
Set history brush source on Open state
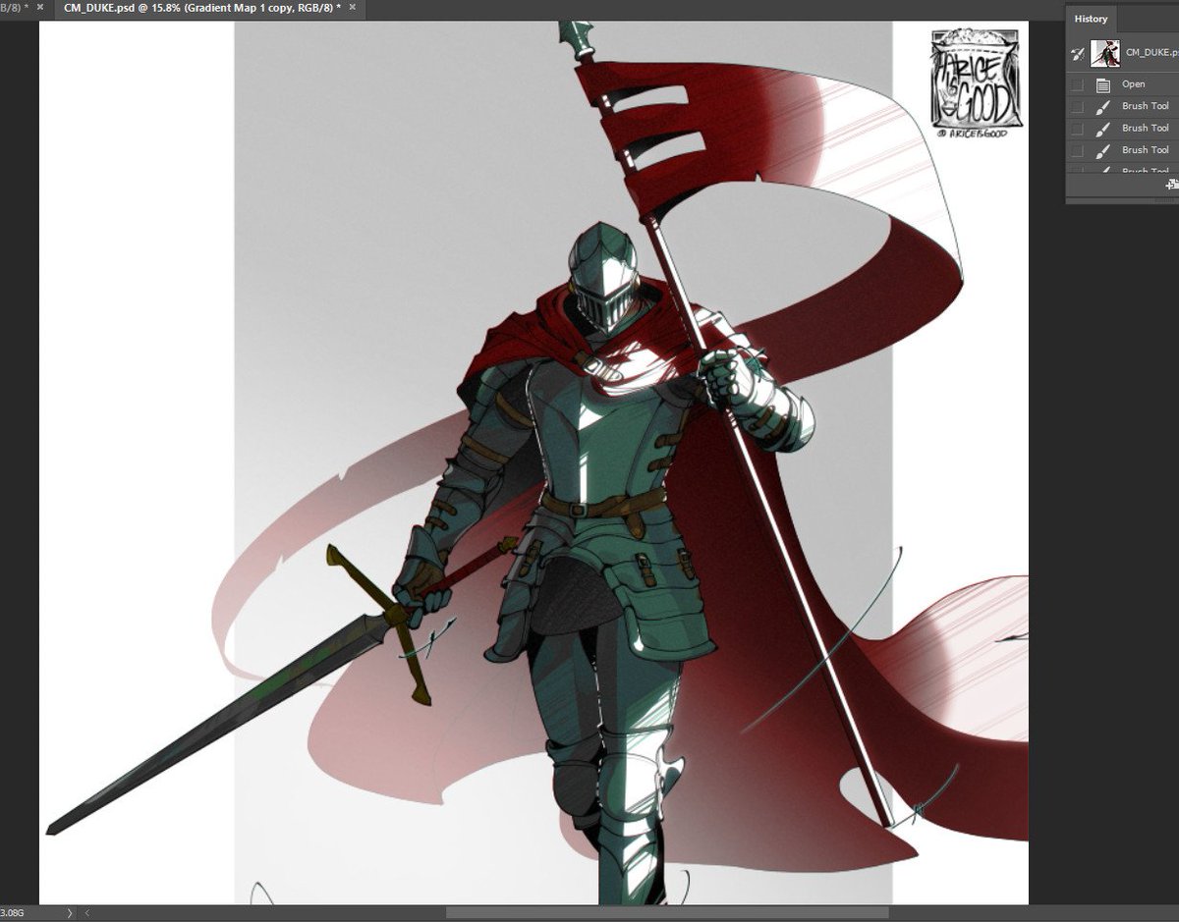[x=1077, y=84]
